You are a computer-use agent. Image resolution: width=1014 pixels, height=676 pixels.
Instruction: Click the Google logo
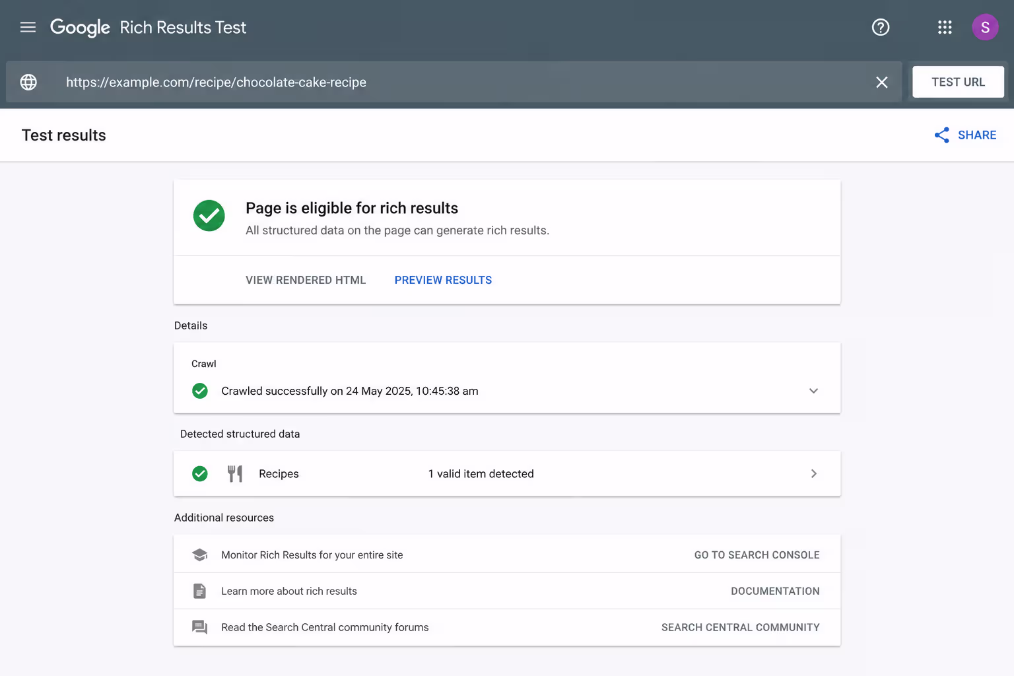(80, 28)
